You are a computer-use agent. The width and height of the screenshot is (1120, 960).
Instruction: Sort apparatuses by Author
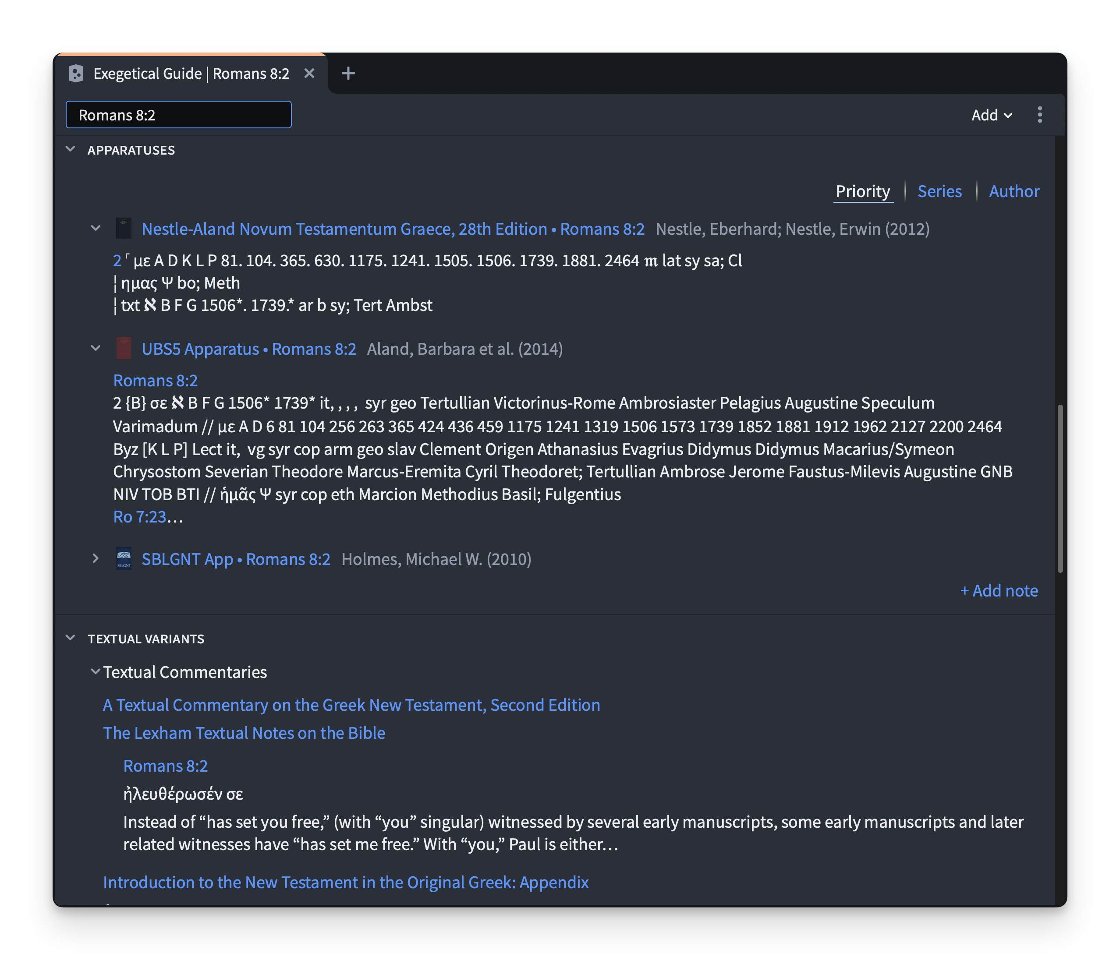pos(1014,191)
